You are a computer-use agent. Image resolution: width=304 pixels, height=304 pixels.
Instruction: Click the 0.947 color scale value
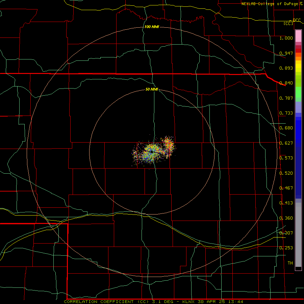286,53
